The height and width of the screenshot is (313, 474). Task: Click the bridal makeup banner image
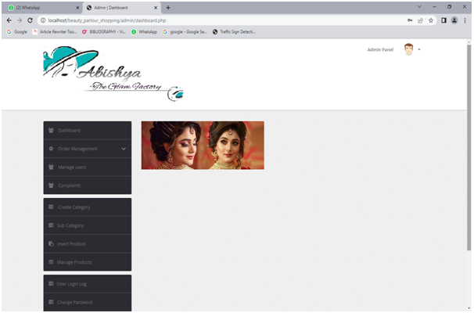(x=203, y=146)
